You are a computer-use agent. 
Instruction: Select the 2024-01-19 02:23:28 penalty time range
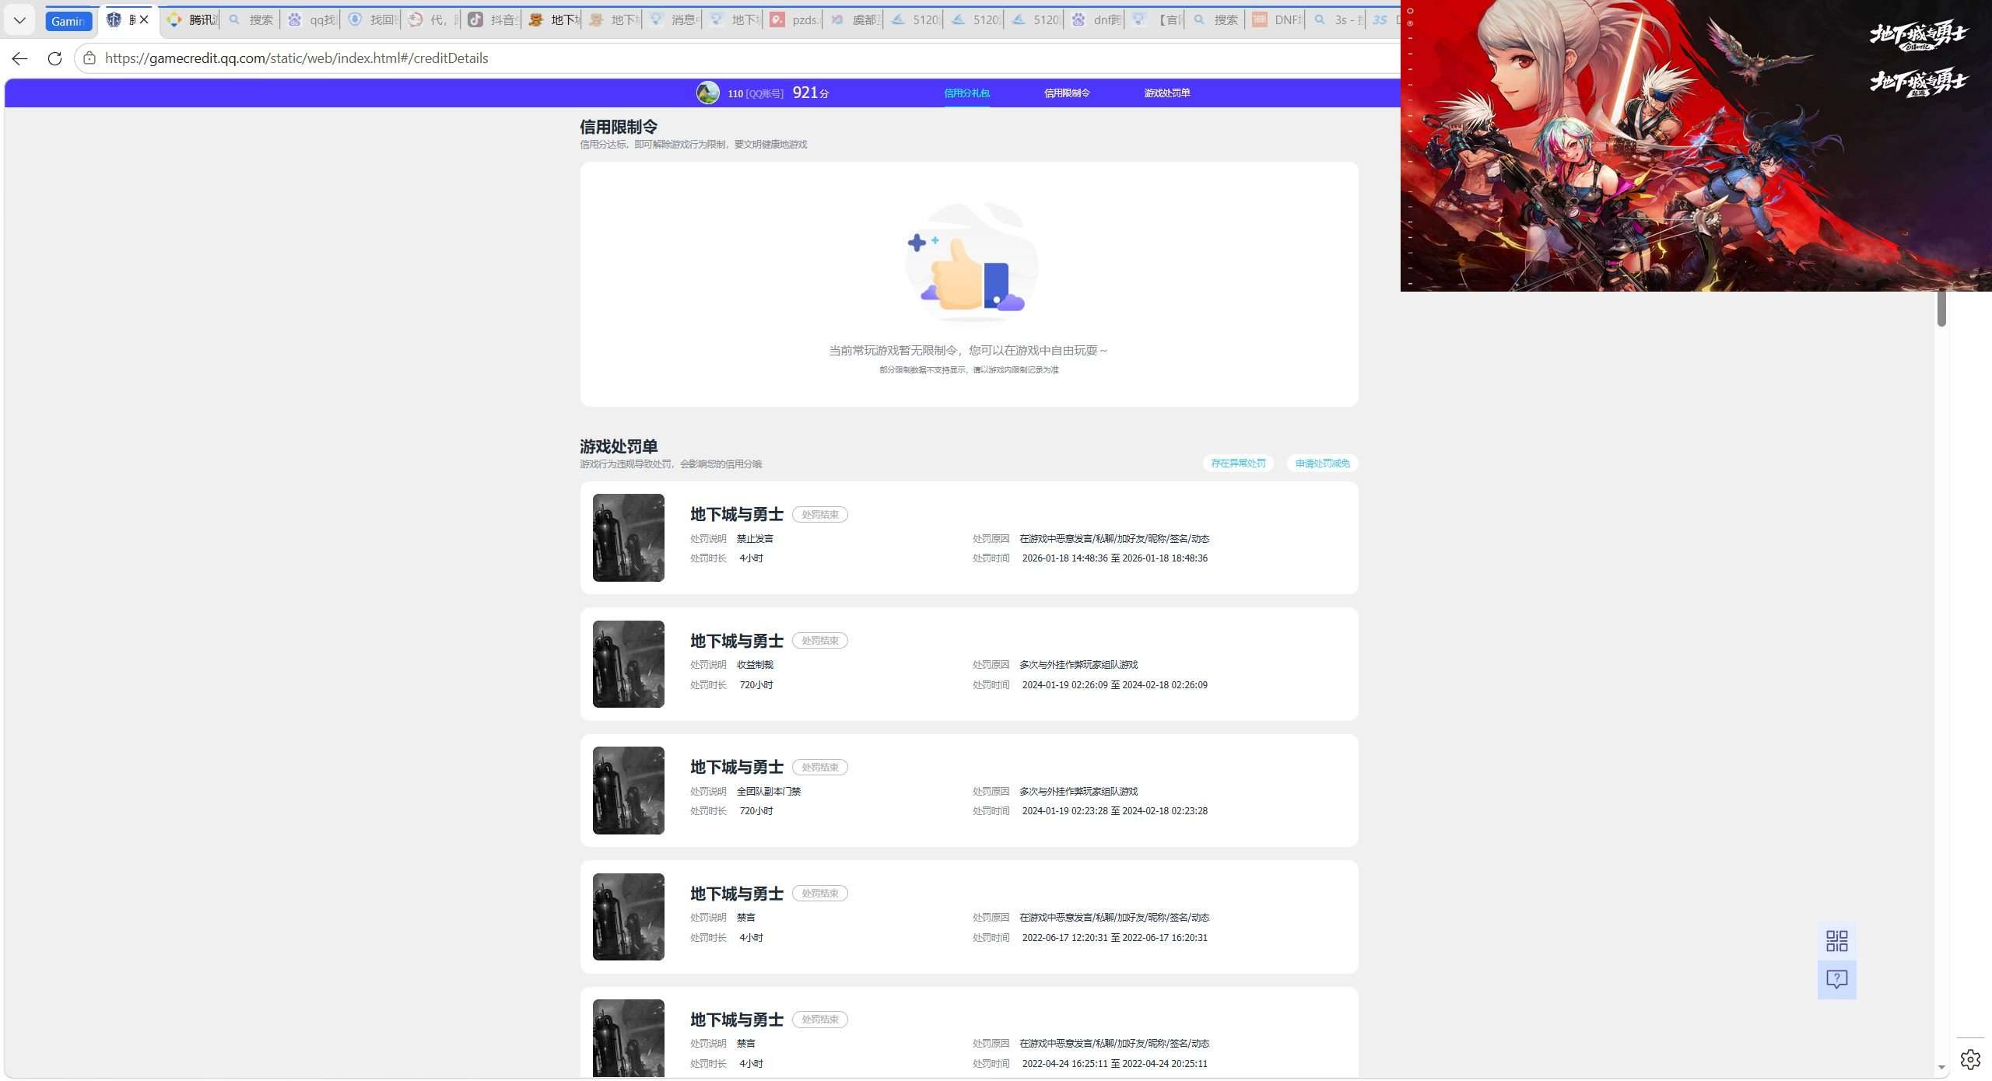click(x=1114, y=811)
